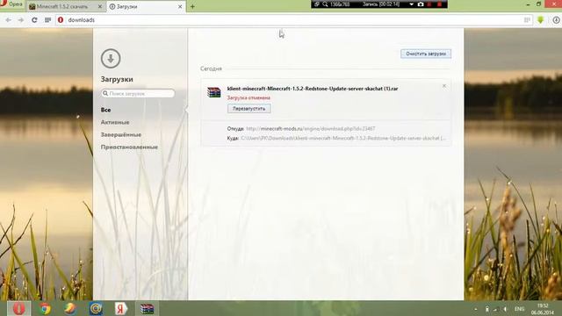Open the clock showing 19:52
Image resolution: width=562 pixels, height=316 pixels.
pos(543,309)
